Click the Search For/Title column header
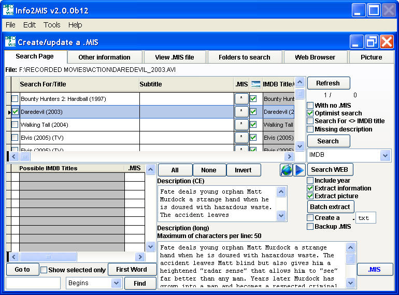 (x=79, y=84)
